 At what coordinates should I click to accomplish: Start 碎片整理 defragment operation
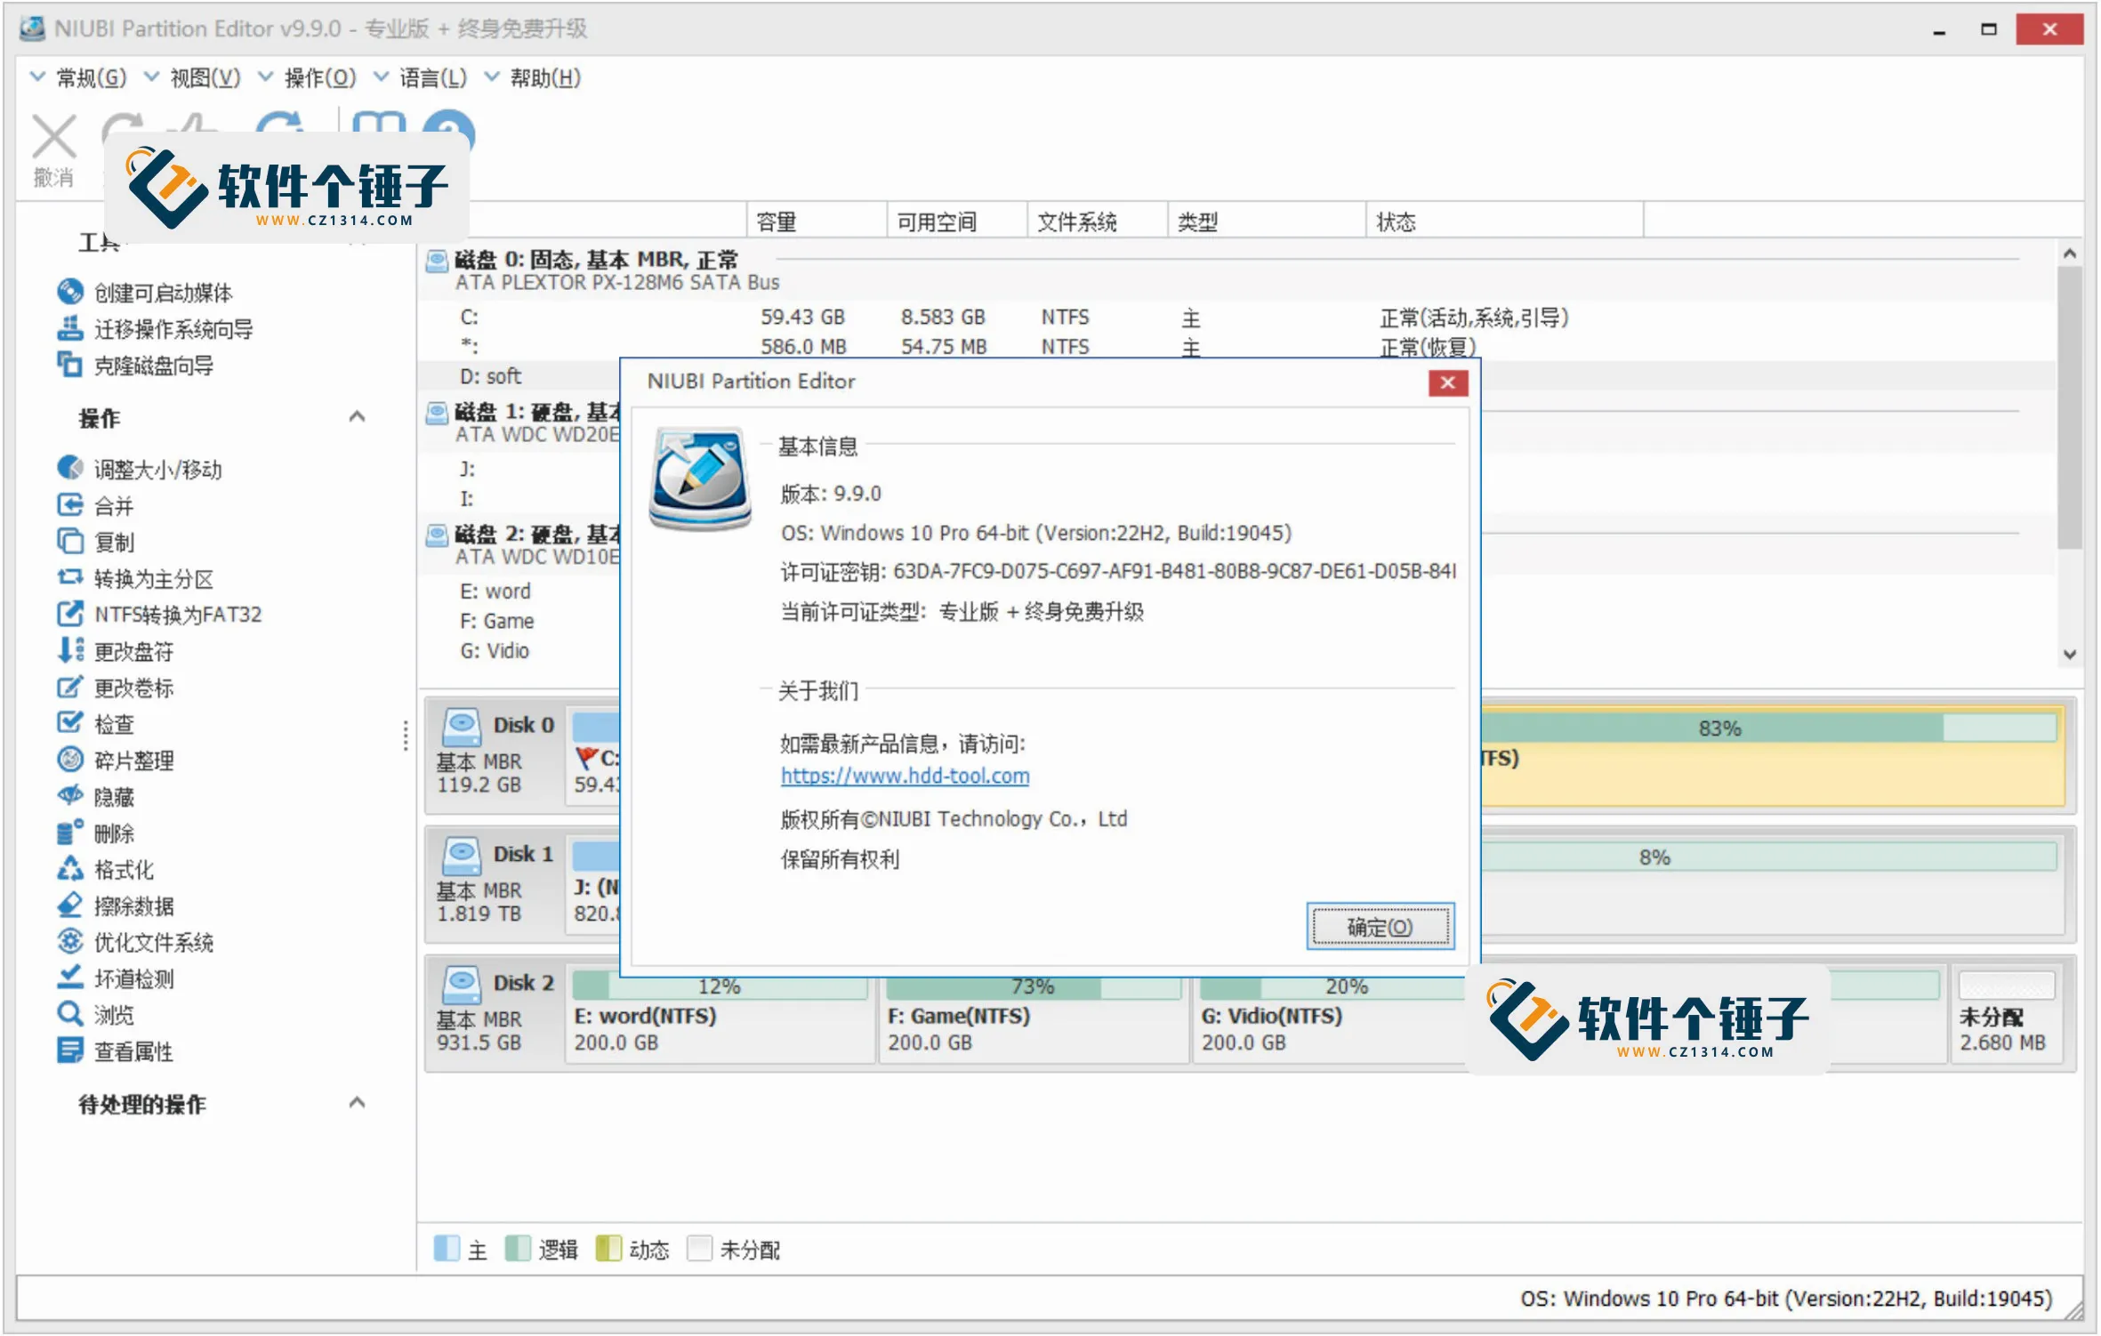[x=115, y=760]
